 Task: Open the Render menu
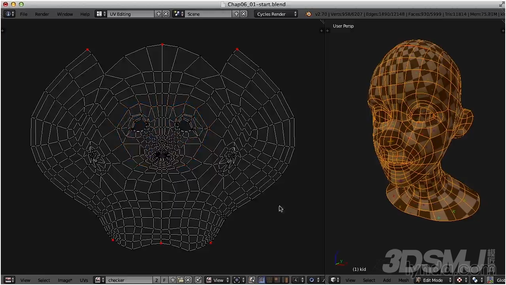point(42,14)
